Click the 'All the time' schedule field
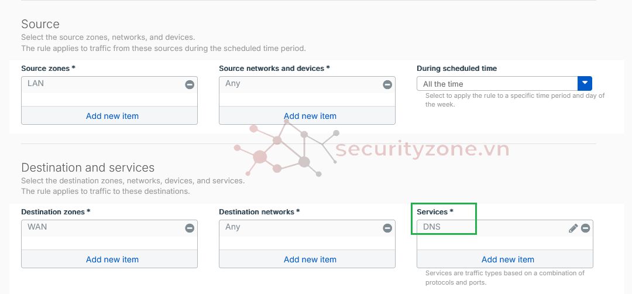The width and height of the screenshot is (632, 294). pos(497,84)
